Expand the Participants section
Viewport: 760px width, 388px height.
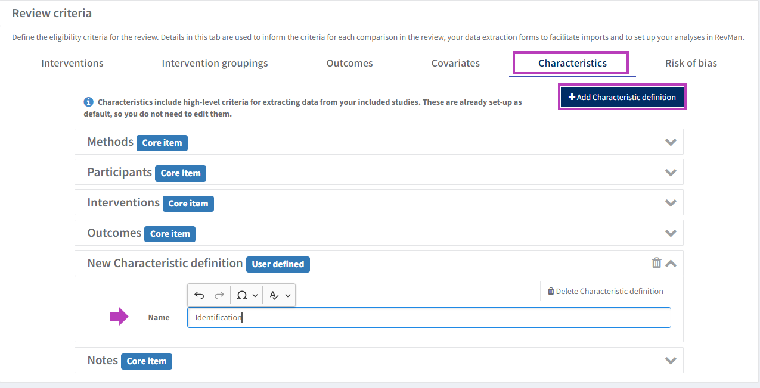(671, 173)
